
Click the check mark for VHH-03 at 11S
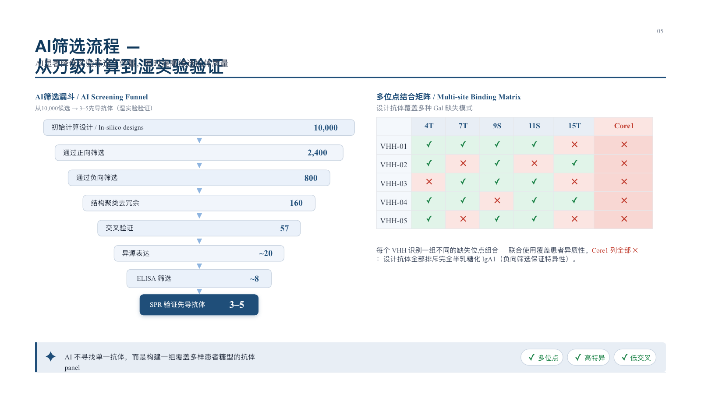(535, 182)
